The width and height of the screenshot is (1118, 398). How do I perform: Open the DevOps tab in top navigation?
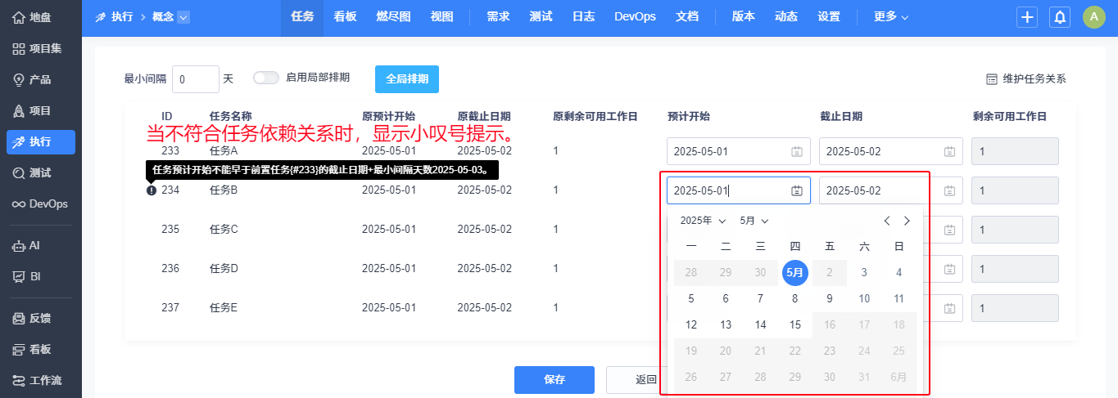[x=635, y=17]
